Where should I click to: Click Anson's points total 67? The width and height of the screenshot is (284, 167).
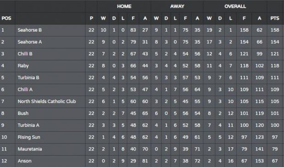coord(275,161)
